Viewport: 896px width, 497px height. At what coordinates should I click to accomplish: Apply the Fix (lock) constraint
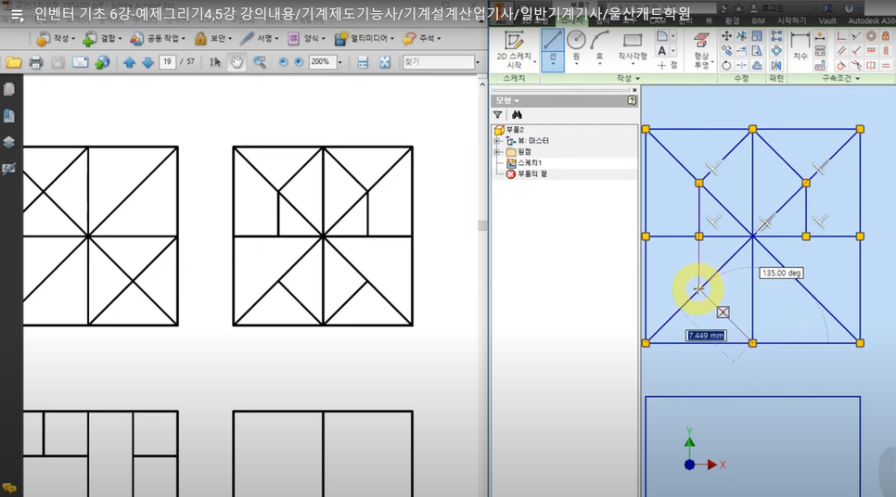pos(885,36)
